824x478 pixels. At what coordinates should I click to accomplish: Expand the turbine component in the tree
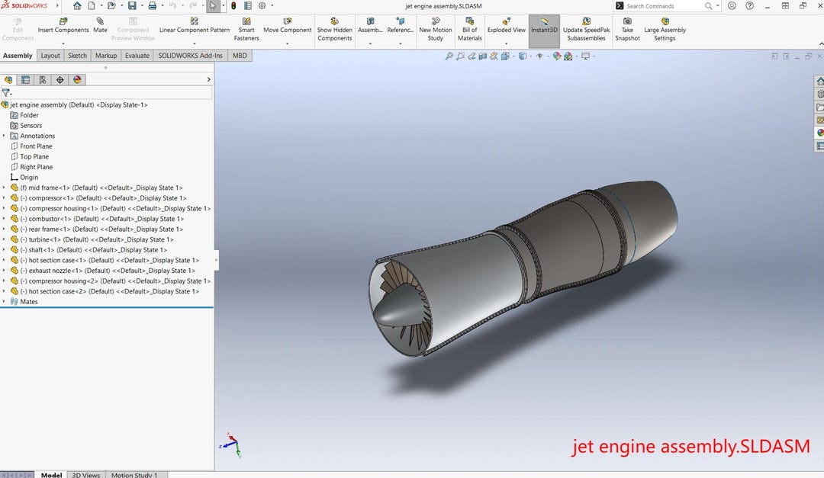(5, 239)
